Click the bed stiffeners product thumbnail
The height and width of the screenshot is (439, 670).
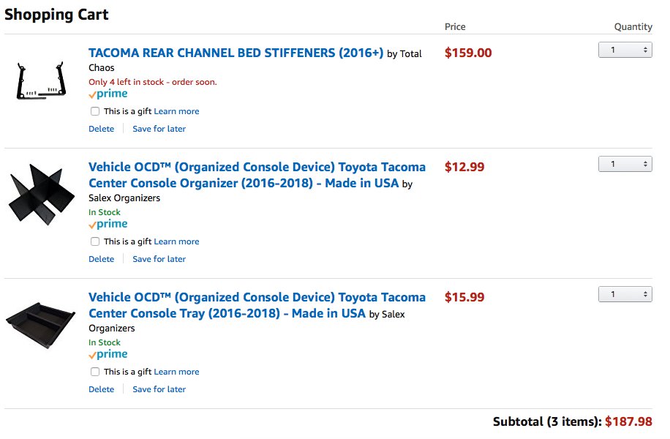(x=41, y=80)
